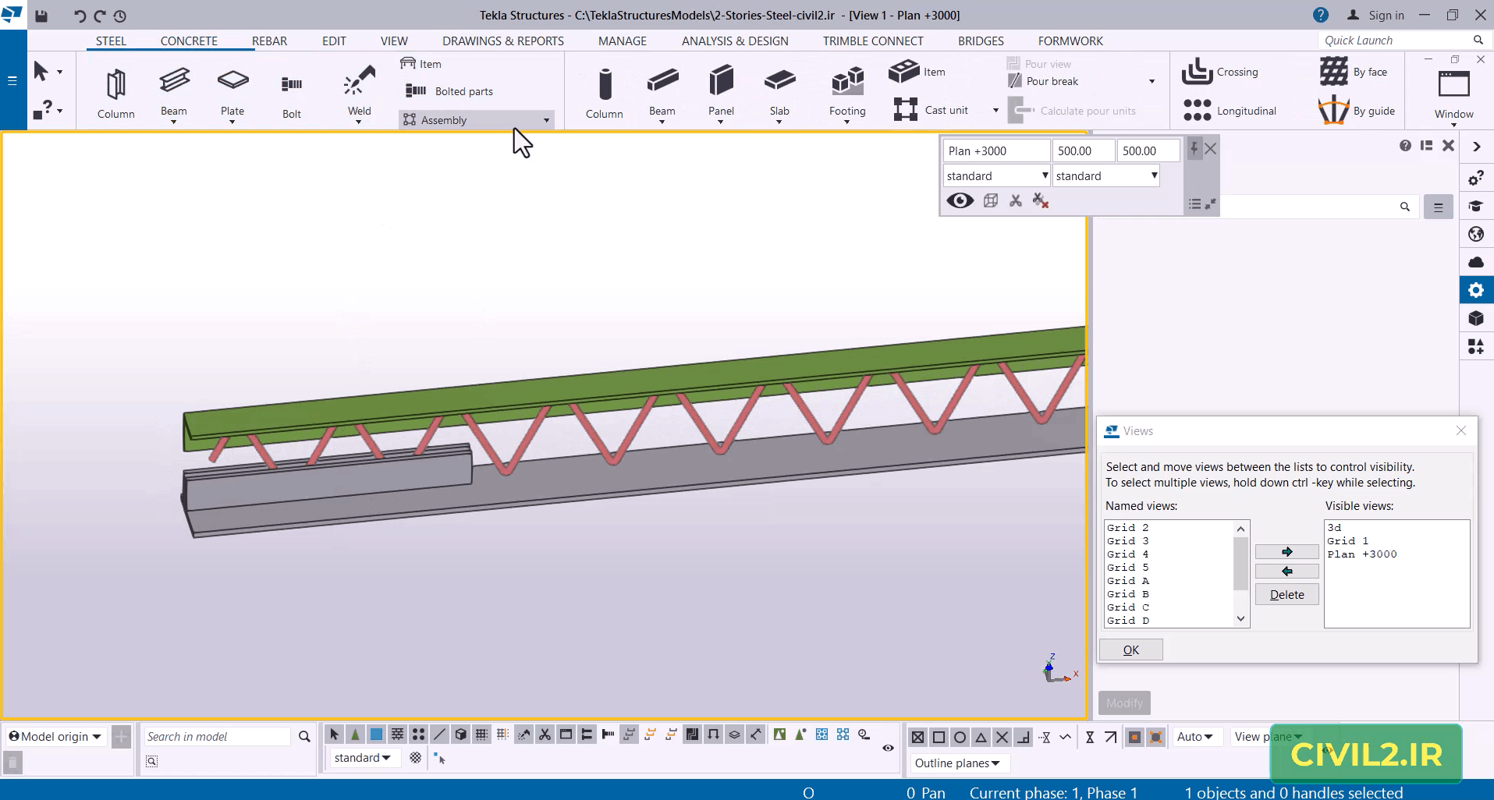1494x800 pixels.
Task: Select the concrete Panel tool
Action: (x=721, y=92)
